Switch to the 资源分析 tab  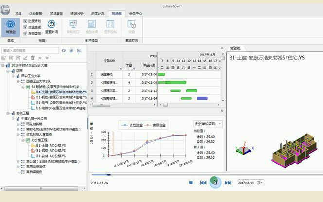(77, 14)
